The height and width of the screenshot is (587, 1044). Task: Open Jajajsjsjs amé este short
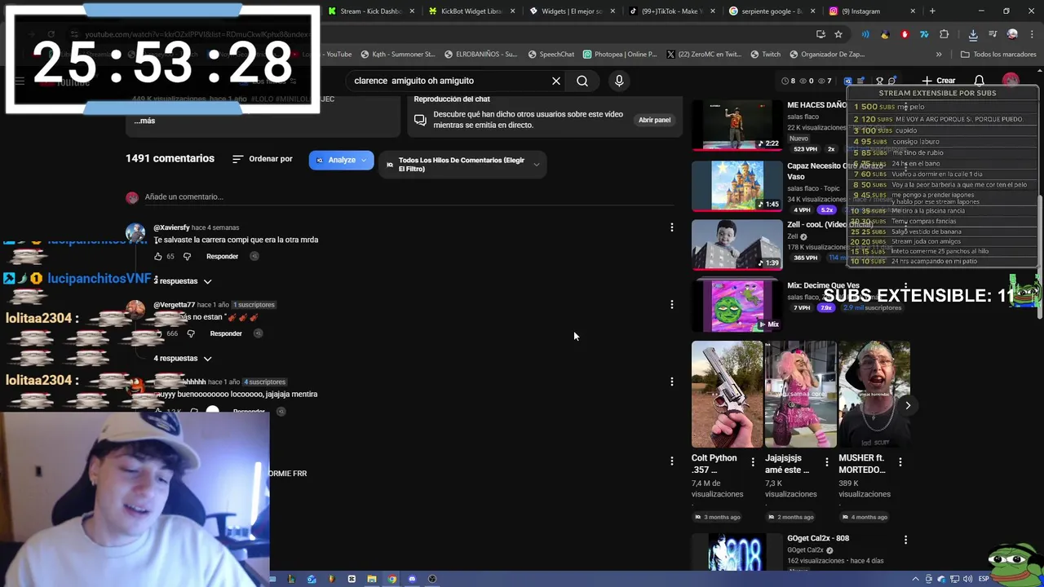[800, 395]
